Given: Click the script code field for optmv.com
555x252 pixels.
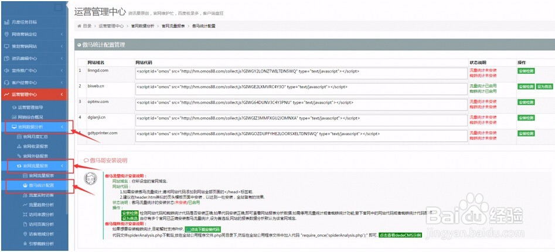Looking at the screenshot, I should (x=301, y=105).
